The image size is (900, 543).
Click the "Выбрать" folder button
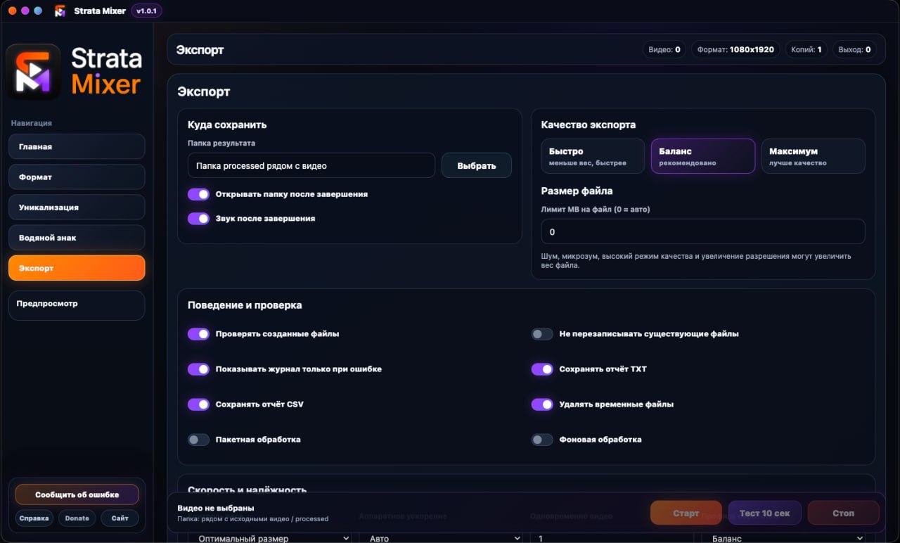coord(477,166)
